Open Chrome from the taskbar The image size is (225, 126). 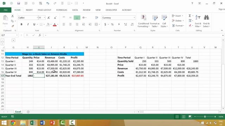coord(13,123)
